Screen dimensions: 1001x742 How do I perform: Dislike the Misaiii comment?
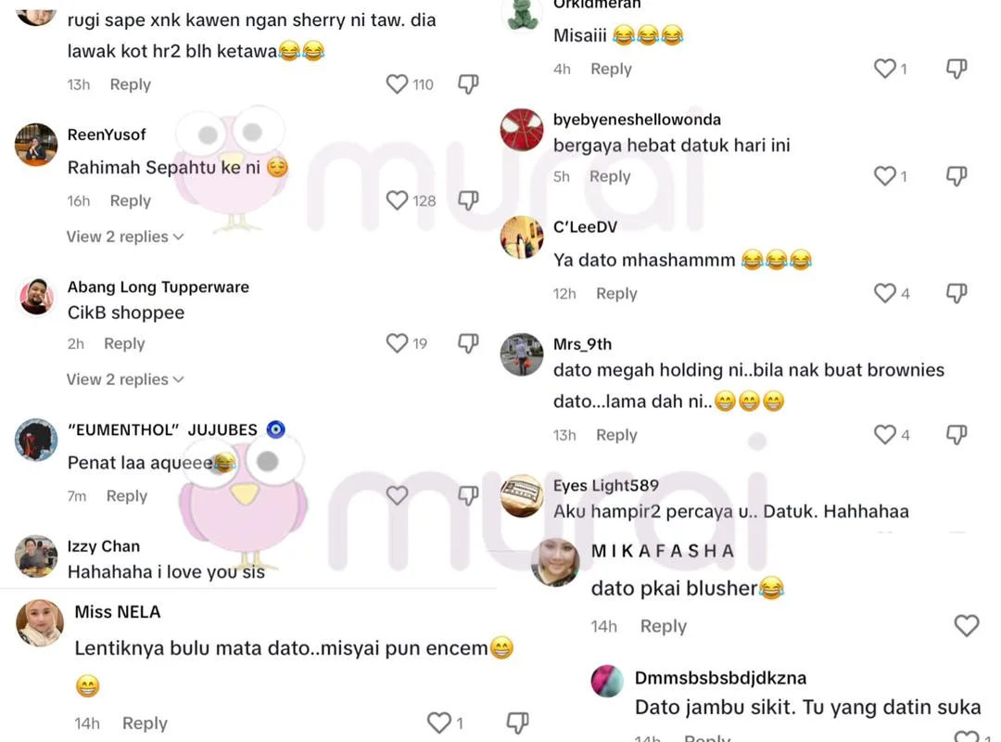pos(957,69)
